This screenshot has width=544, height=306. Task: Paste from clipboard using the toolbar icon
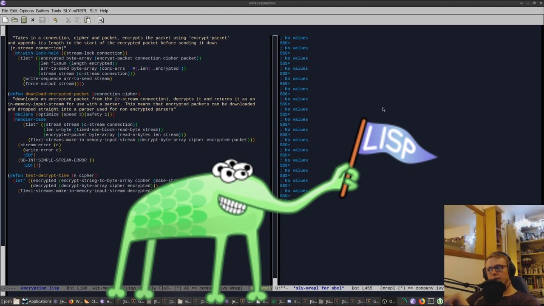tap(87, 20)
